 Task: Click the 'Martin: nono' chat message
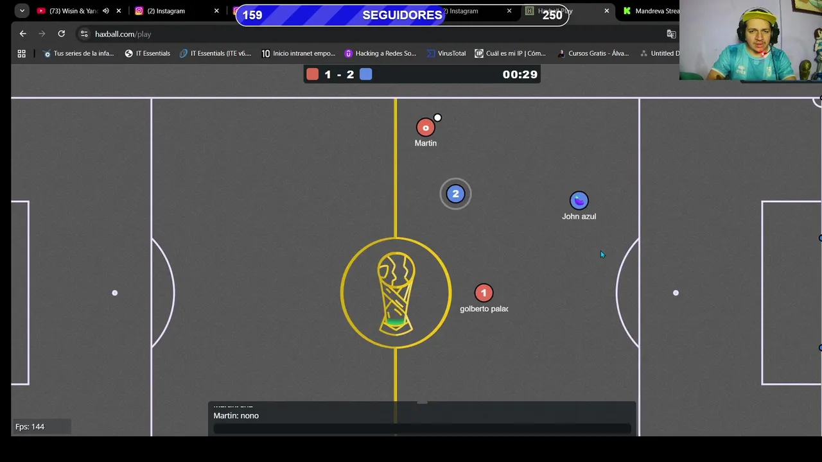[236, 416]
